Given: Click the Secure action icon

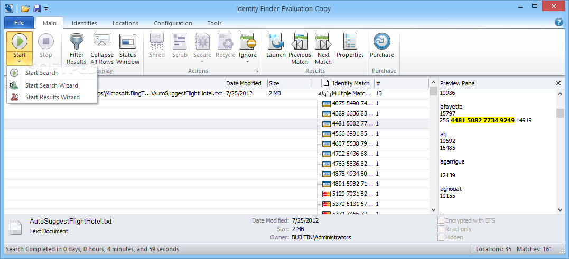Looking at the screenshot, I should pos(202,41).
